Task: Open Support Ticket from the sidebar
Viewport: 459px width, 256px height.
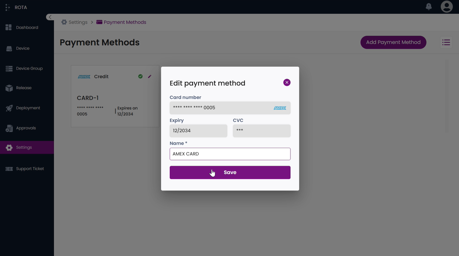Action: coord(30,168)
